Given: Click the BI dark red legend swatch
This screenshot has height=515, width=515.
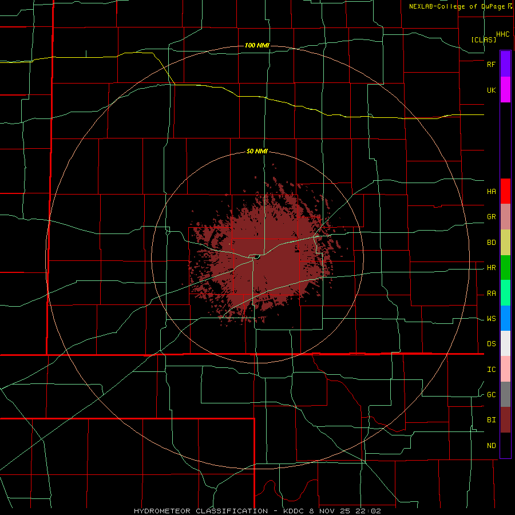Looking at the screenshot, I should coord(505,420).
